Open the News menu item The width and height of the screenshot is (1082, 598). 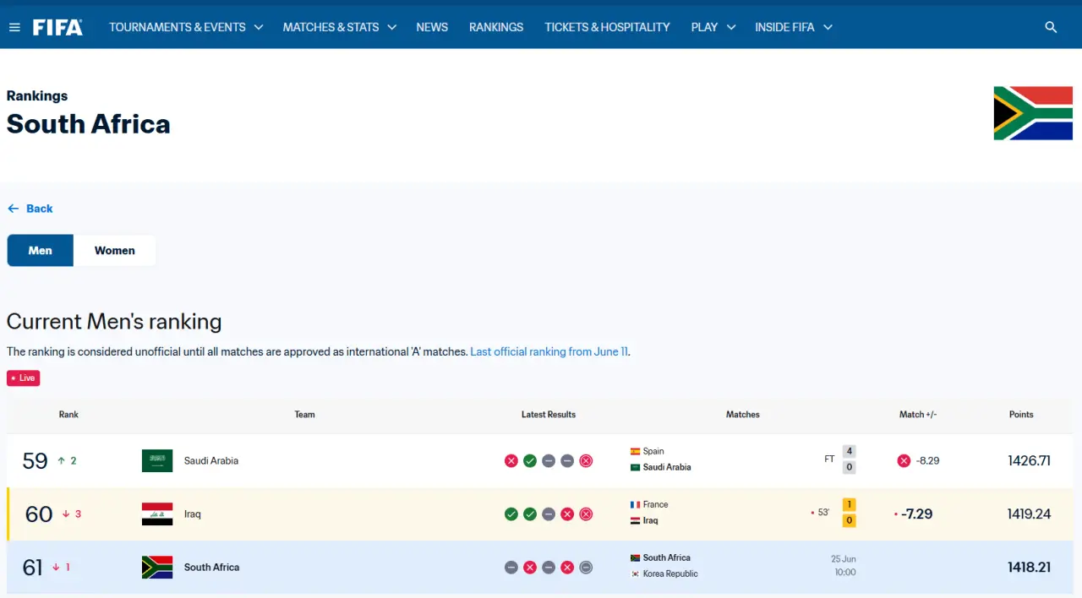click(432, 27)
